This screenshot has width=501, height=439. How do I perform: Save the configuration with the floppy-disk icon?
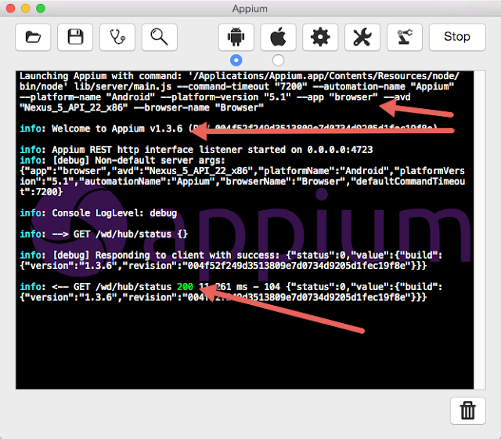tap(75, 37)
